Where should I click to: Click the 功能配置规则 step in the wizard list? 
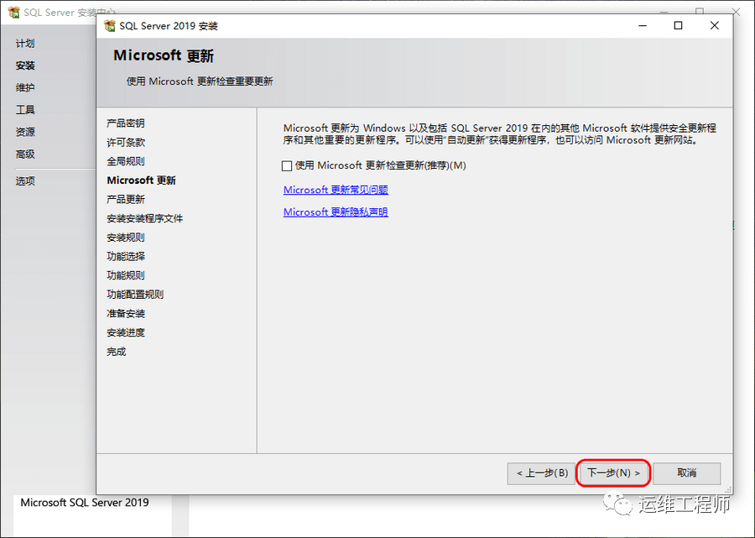click(135, 295)
